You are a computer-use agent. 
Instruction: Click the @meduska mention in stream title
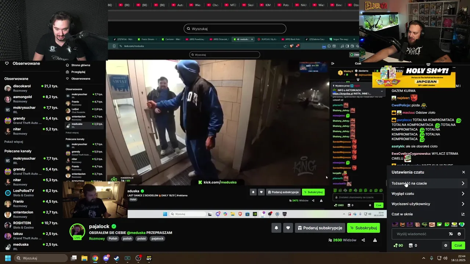tap(136, 233)
